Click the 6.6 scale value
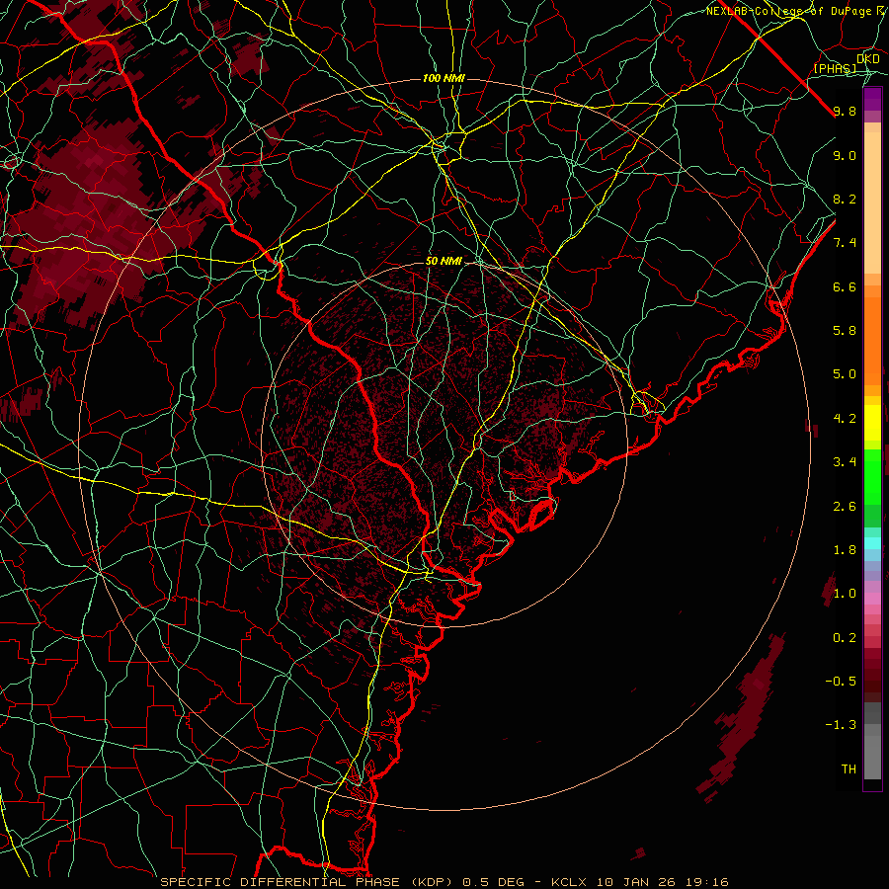Image resolution: width=889 pixels, height=889 pixels. click(x=845, y=286)
